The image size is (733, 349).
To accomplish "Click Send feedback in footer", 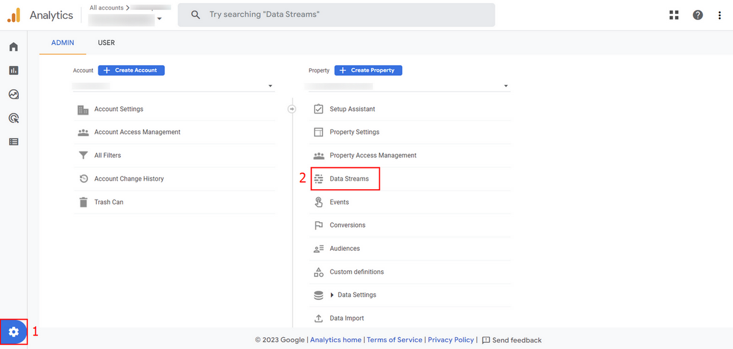I will 512,340.
